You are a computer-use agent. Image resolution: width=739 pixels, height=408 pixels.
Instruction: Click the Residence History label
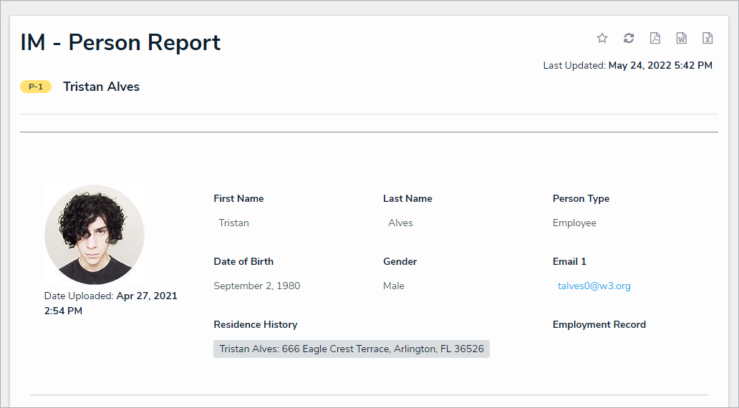[x=255, y=324]
